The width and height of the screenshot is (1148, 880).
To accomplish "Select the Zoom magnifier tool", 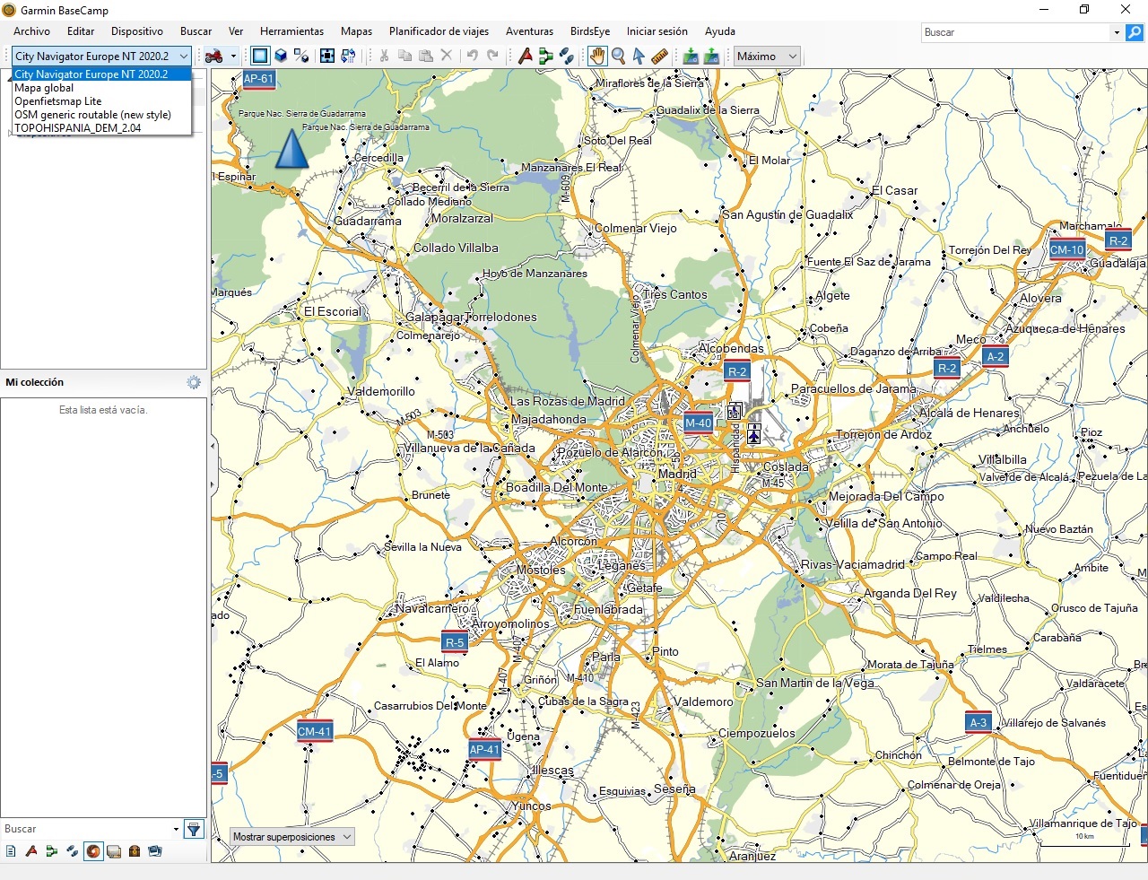I will click(x=618, y=56).
